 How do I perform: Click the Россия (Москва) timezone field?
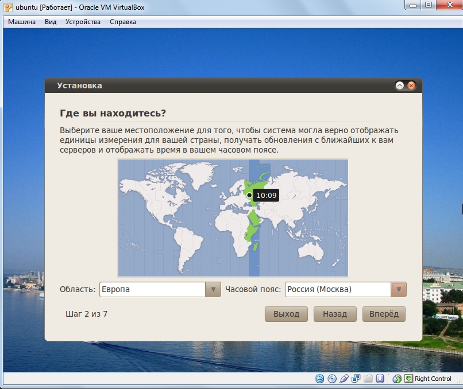[338, 289]
